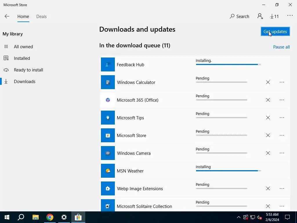Click the Webp Image Extensions name
This screenshot has width=297, height=223.
(140, 189)
